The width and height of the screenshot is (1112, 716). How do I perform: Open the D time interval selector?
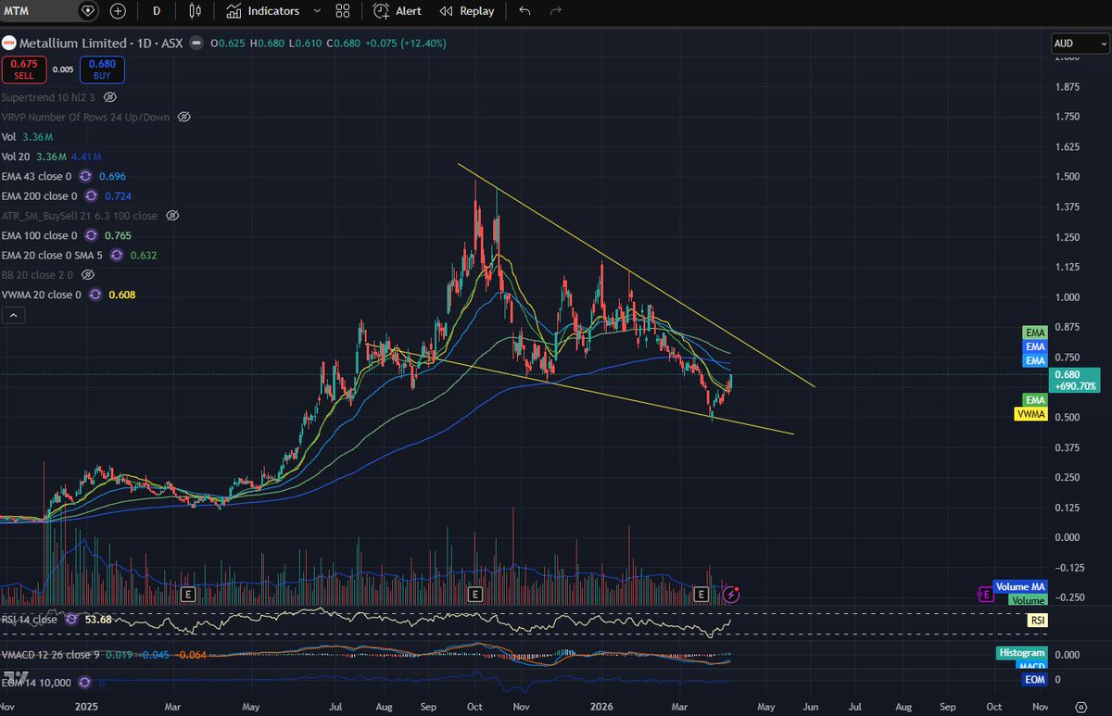point(157,11)
